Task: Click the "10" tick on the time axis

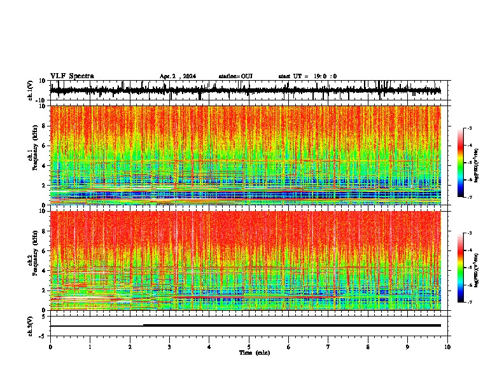Action: pyautogui.click(x=447, y=347)
